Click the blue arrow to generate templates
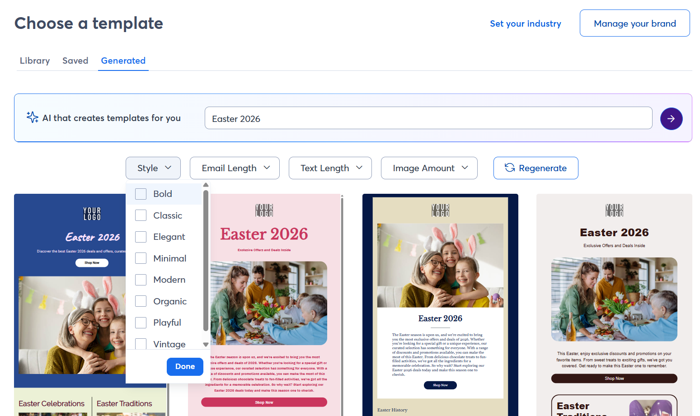 [671, 118]
